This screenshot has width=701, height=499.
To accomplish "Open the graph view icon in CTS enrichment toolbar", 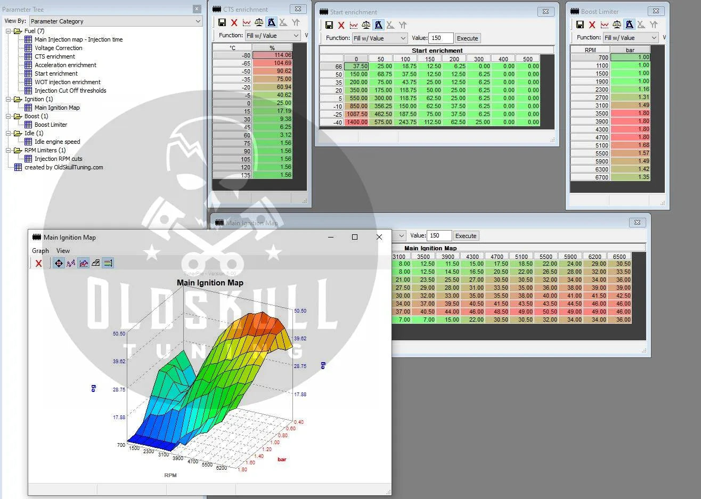I will click(247, 22).
